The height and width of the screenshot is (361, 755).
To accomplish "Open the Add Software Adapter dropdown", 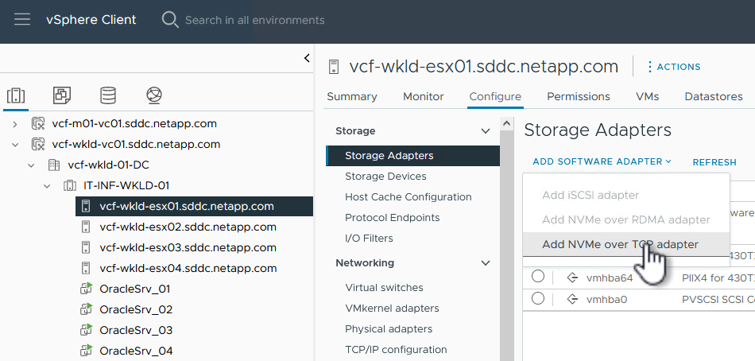I will (x=602, y=161).
